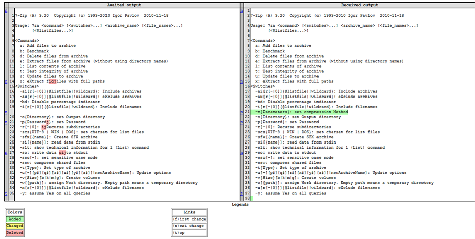The image size is (475, 239).
Task: Click the Awaited output column header
Action: pyautogui.click(x=120, y=5)
